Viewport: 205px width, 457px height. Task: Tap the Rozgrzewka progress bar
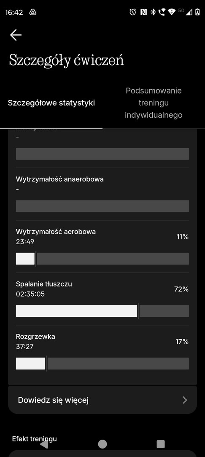coord(102,363)
